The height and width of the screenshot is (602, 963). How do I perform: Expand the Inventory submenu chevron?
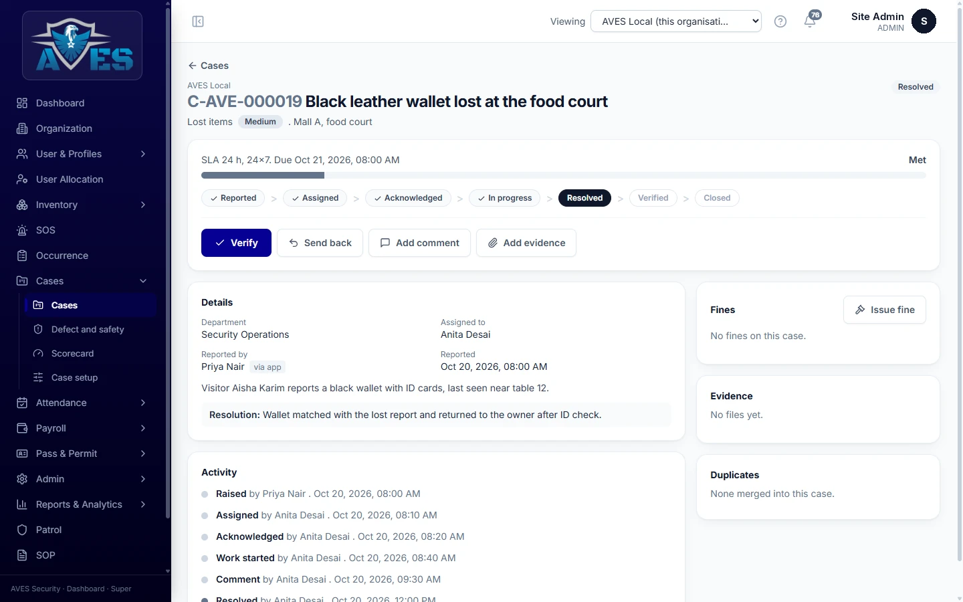[143, 205]
